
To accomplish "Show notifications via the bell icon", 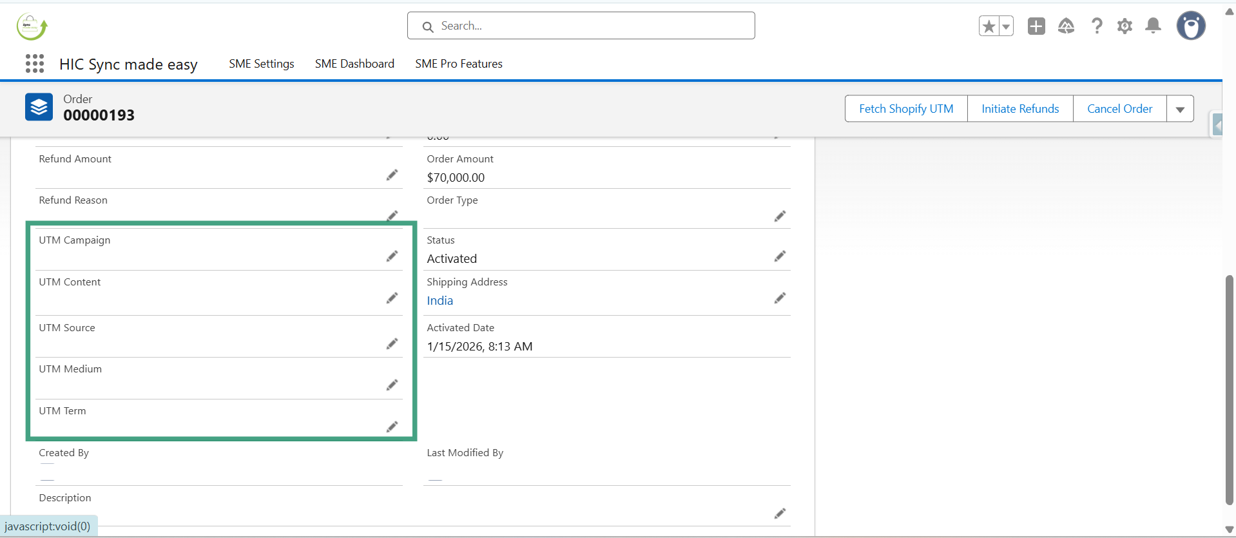I will [1153, 26].
